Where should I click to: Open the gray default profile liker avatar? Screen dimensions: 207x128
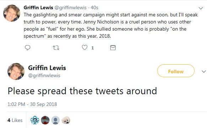click(x=55, y=120)
